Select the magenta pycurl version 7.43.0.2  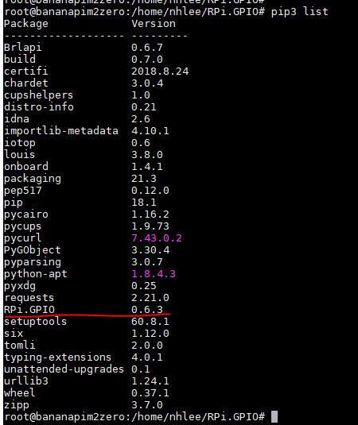[157, 238]
